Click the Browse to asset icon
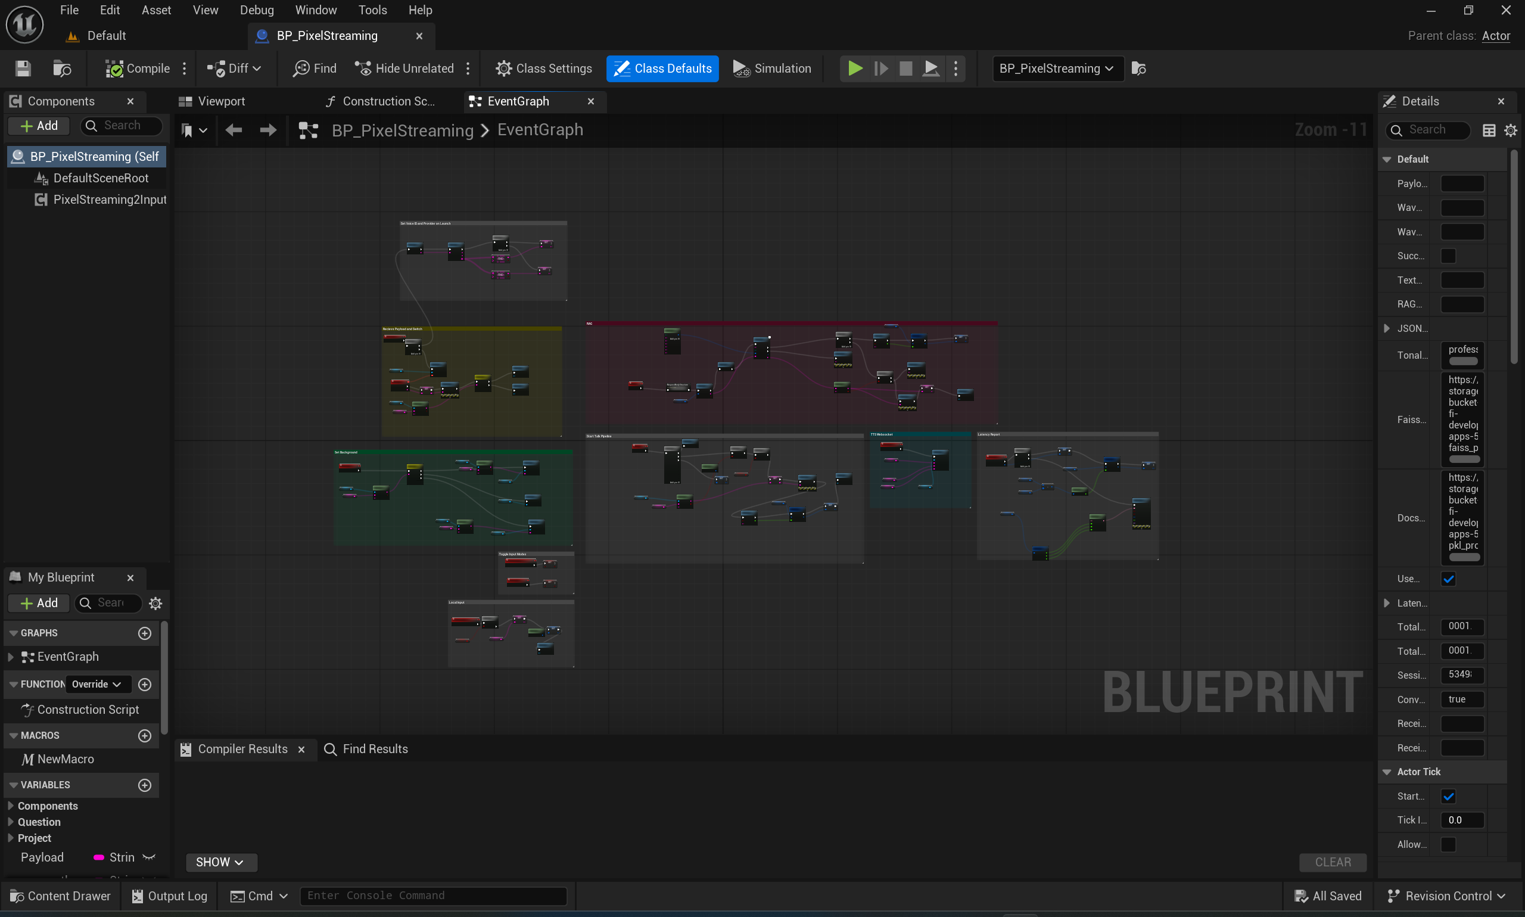1525x917 pixels. [62, 69]
